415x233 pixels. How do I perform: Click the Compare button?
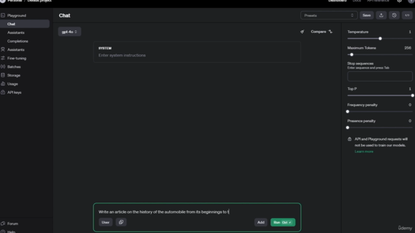pos(322,32)
